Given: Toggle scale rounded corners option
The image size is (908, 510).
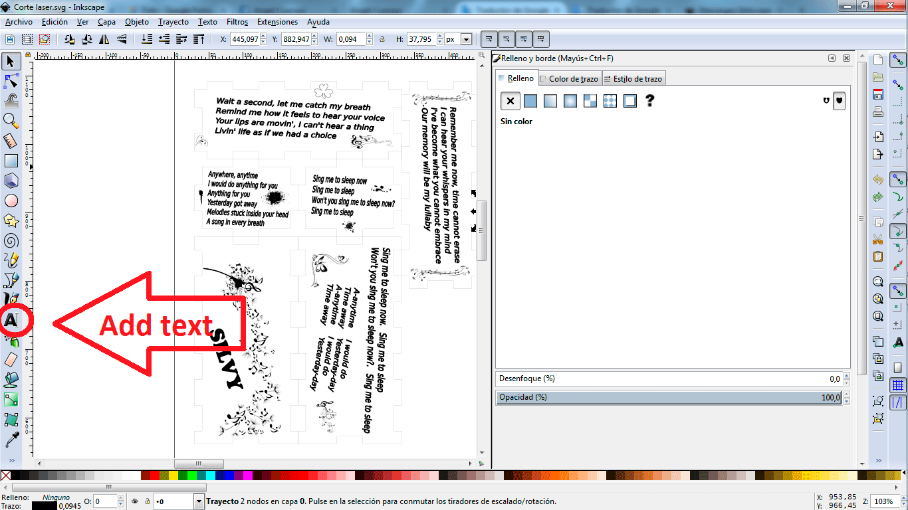Looking at the screenshot, I should point(507,39).
